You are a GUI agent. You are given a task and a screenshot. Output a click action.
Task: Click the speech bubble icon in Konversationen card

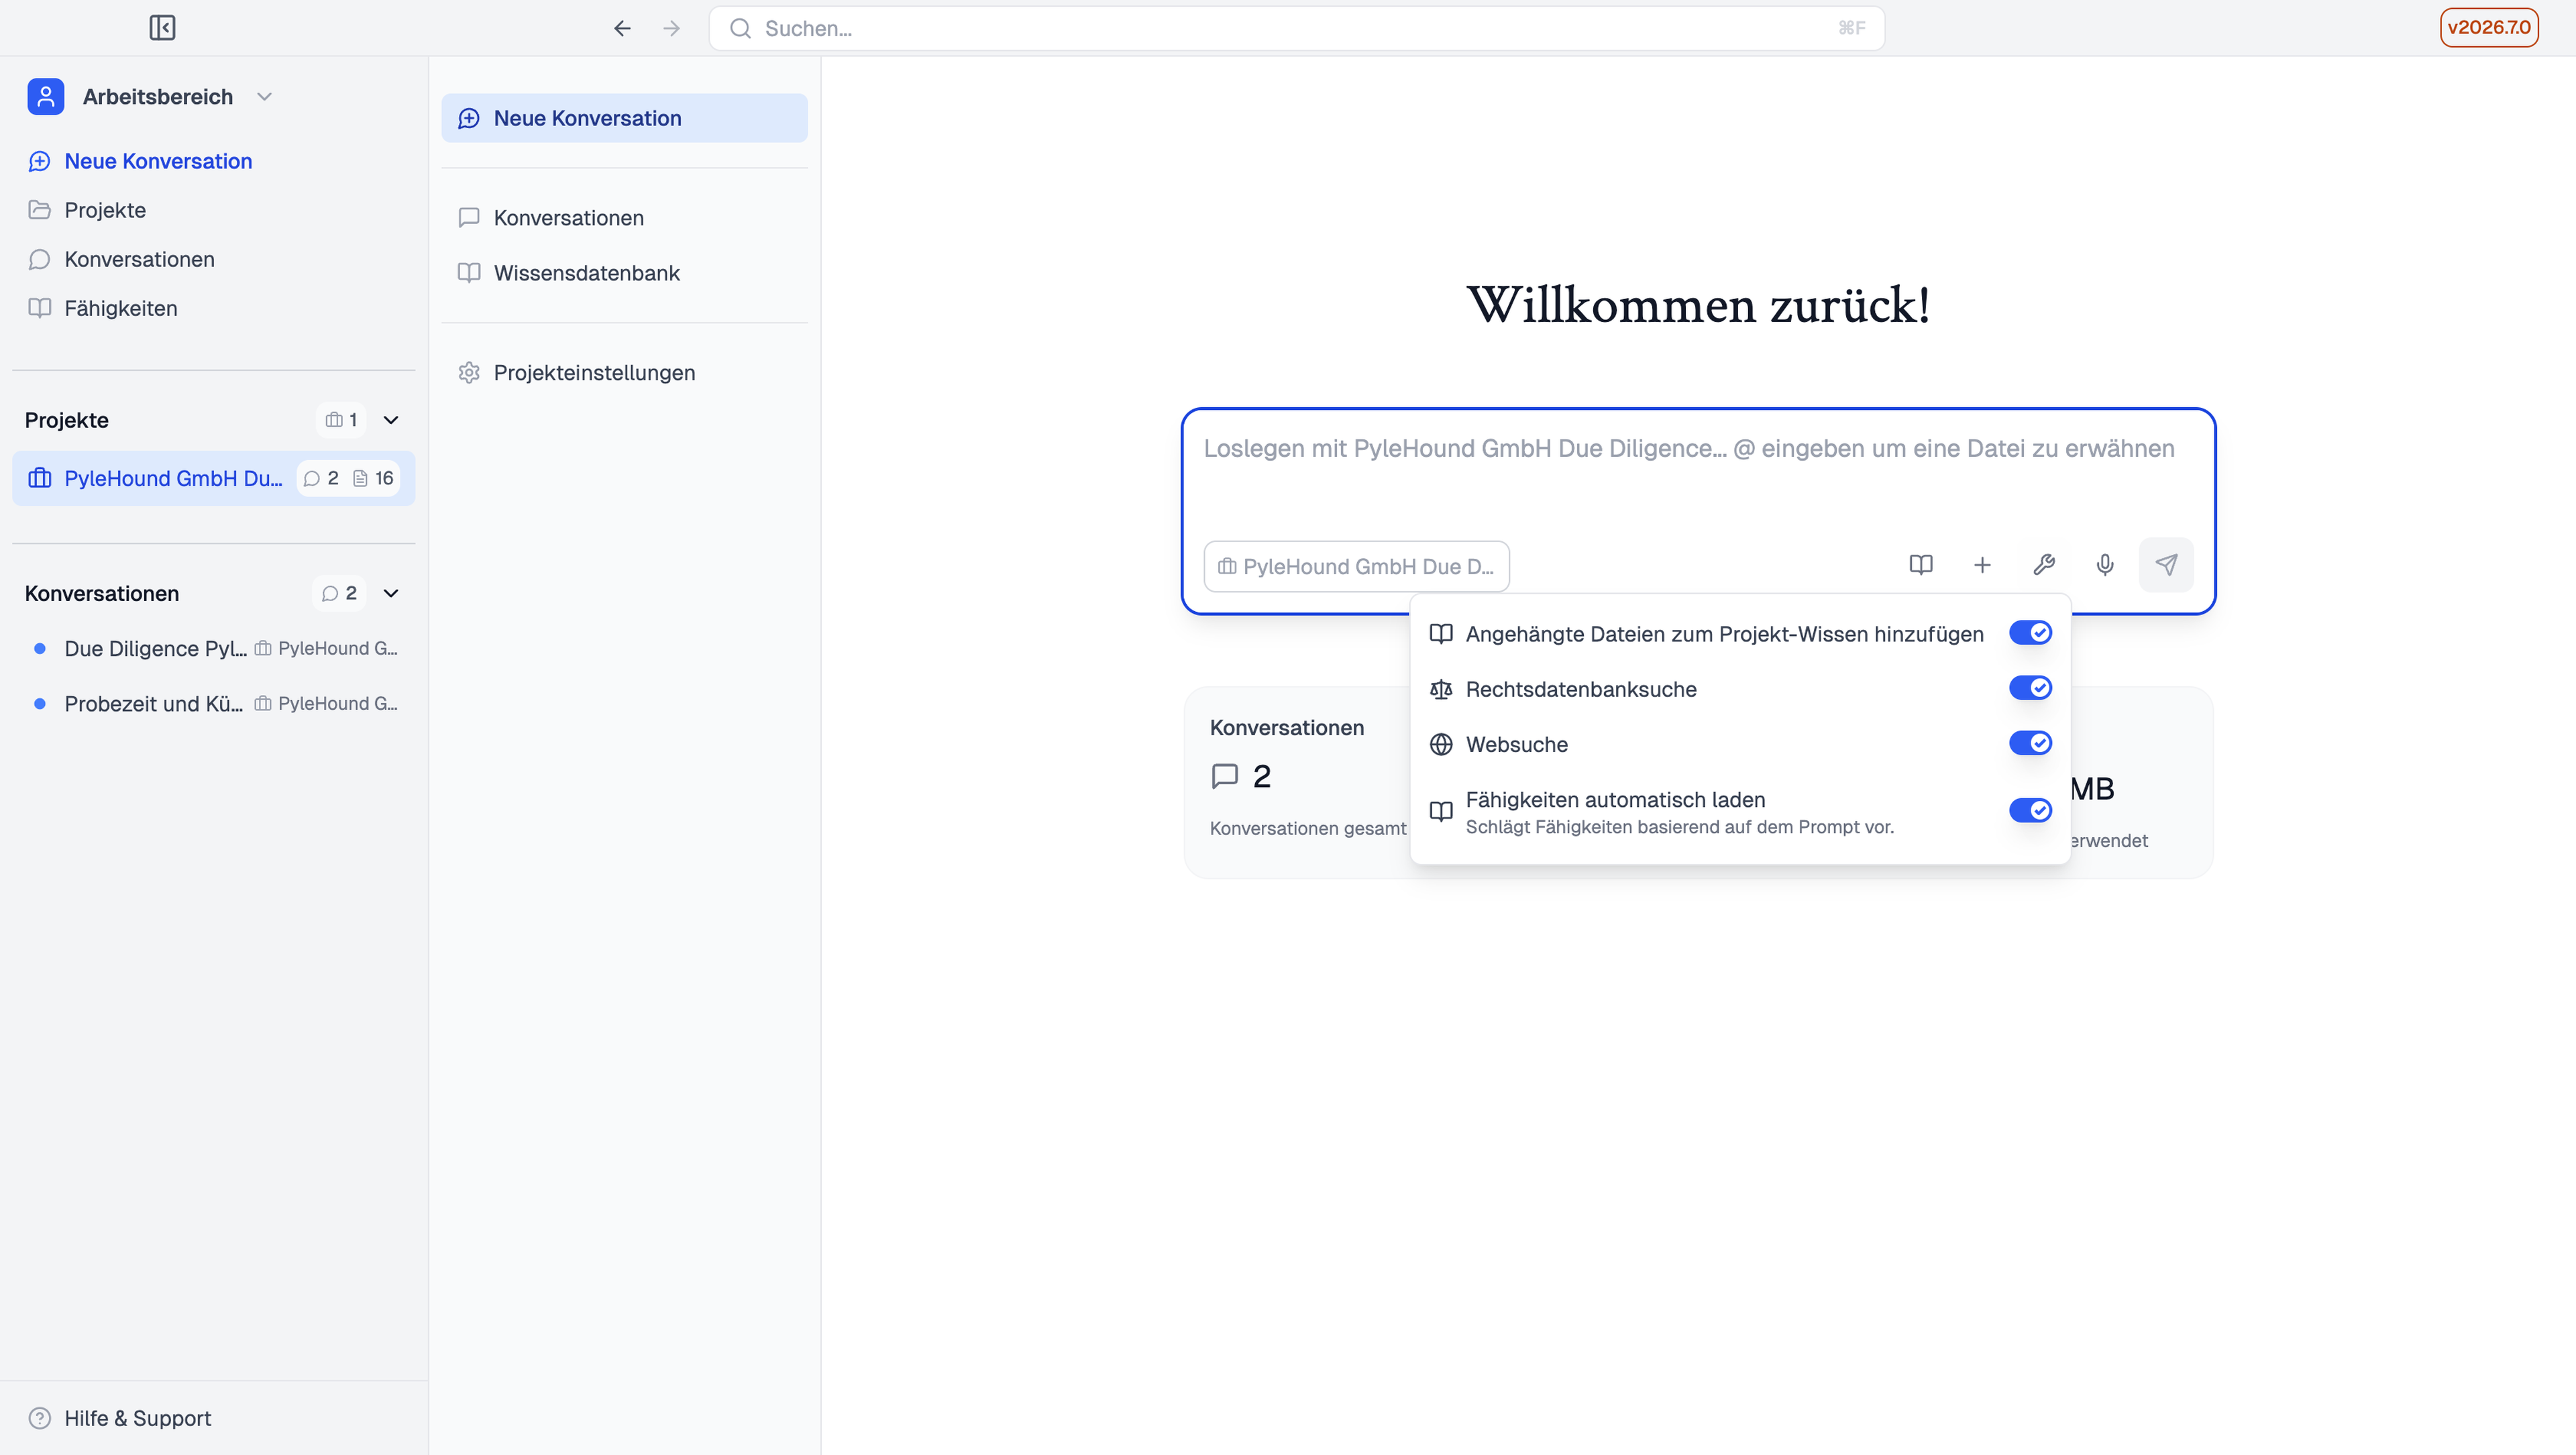[x=1225, y=776]
